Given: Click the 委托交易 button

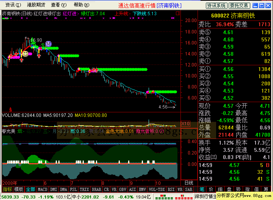Looking at the screenshot, I should tap(239, 6).
